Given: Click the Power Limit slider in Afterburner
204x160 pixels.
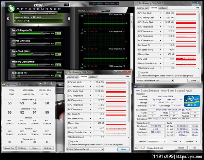Looking at the screenshot, I should pos(33,44).
